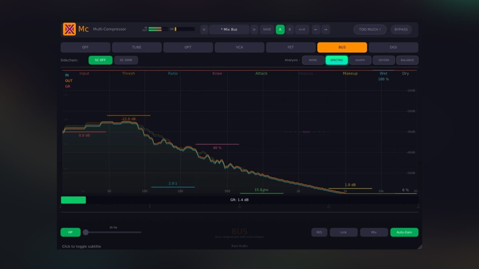This screenshot has width=479, height=269.
Task: Click the Thresh -22.0 dB slider line
Action: click(129, 116)
